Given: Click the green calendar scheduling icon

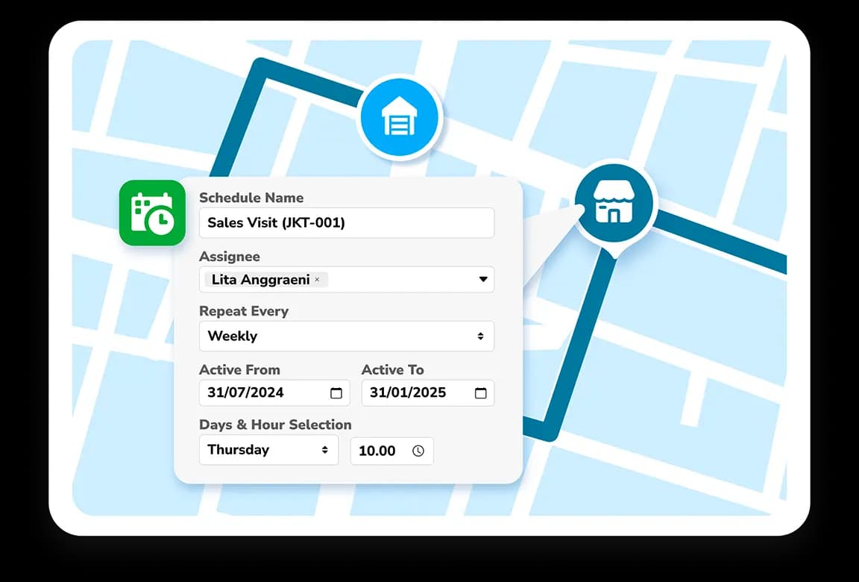Looking at the screenshot, I should point(151,213).
